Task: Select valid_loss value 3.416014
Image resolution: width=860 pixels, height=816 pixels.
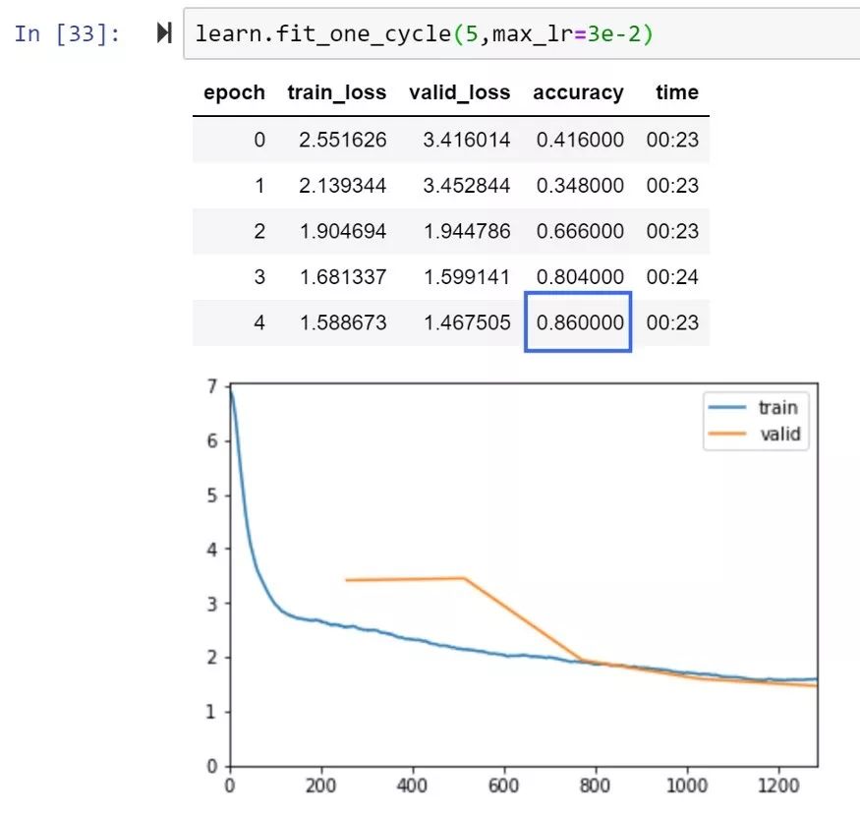Action: pyautogui.click(x=467, y=140)
